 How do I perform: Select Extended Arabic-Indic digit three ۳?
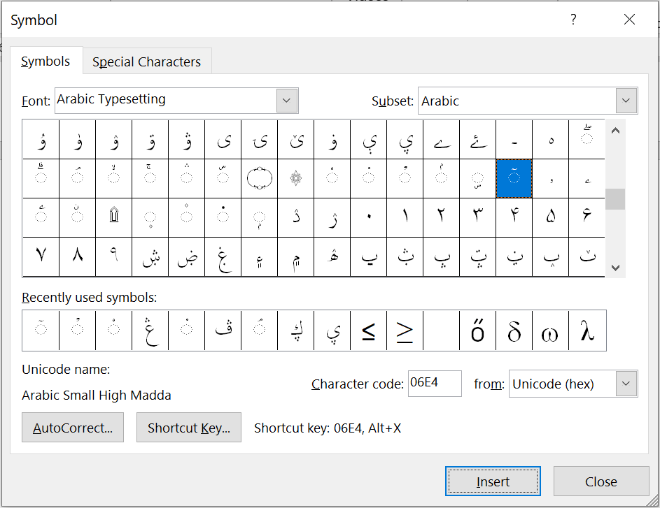[478, 217]
